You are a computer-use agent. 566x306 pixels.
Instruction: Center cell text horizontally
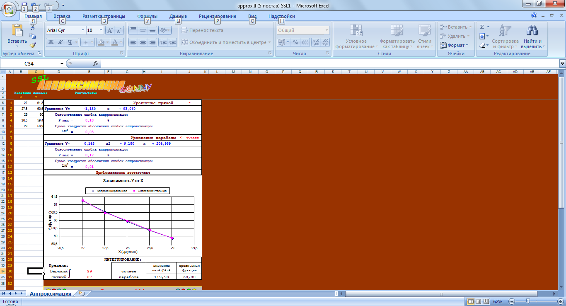[x=143, y=42]
